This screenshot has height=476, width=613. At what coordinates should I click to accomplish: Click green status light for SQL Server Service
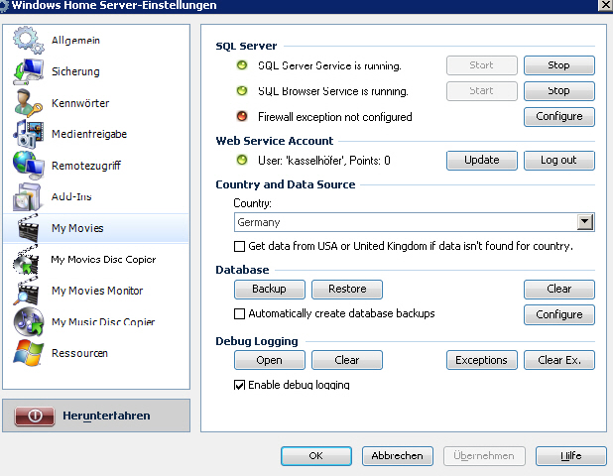(242, 65)
